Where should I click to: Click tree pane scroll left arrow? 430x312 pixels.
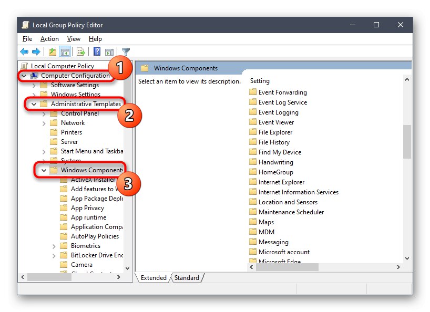coord(23,277)
